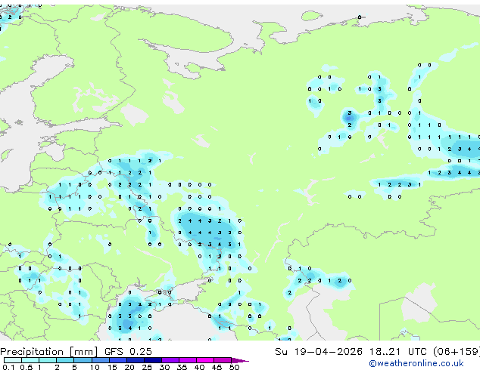Click the '45' legend scale label
480x370 pixels.
click(x=217, y=367)
